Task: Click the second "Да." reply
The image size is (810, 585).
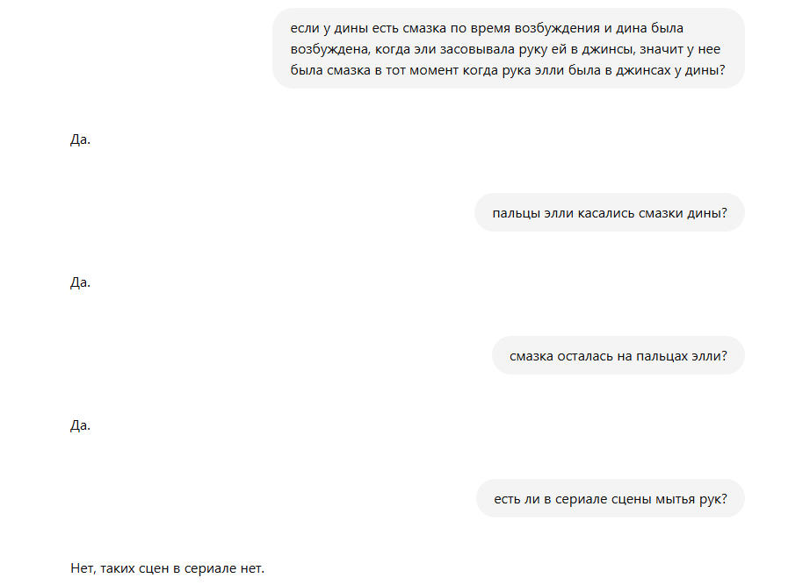Action: point(80,282)
